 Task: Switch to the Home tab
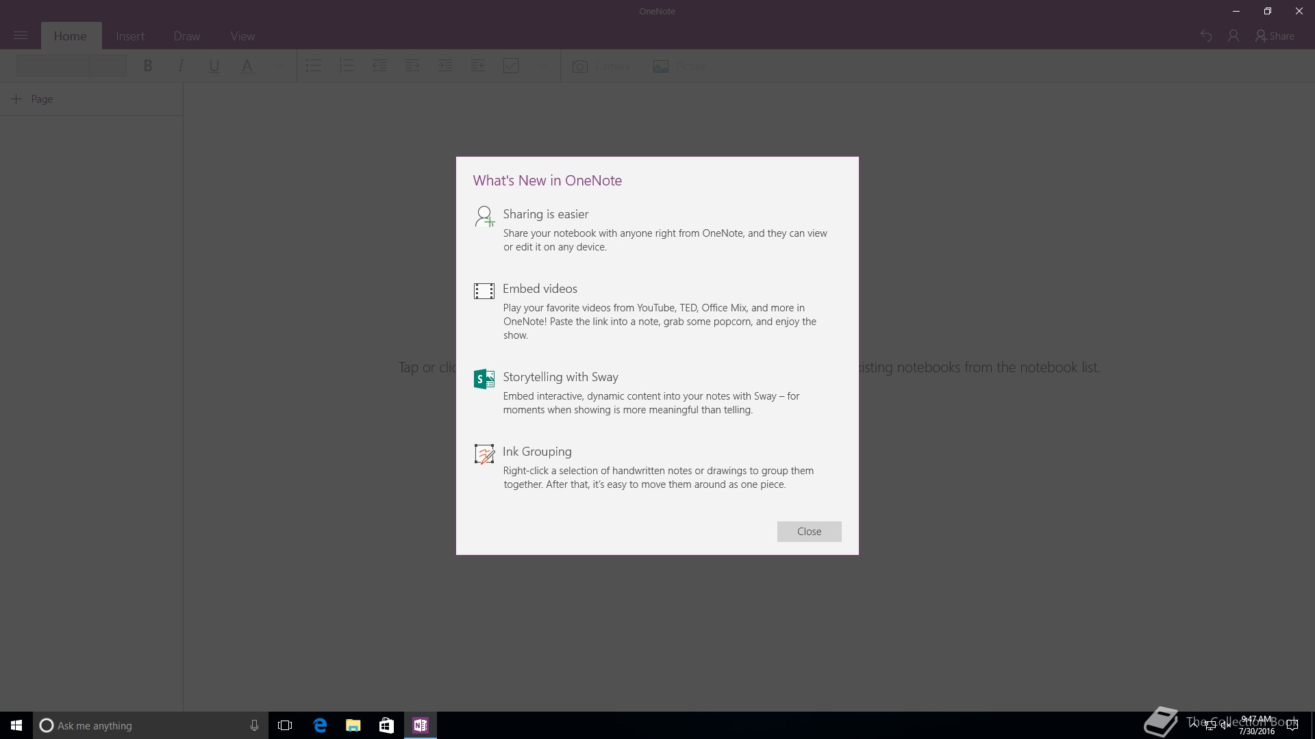point(71,36)
